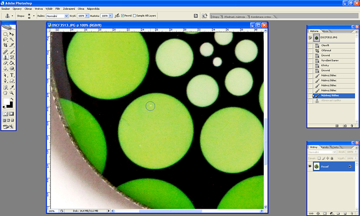Select the Clone Stamp tool
This screenshot has width=360, height=216.
5,58
